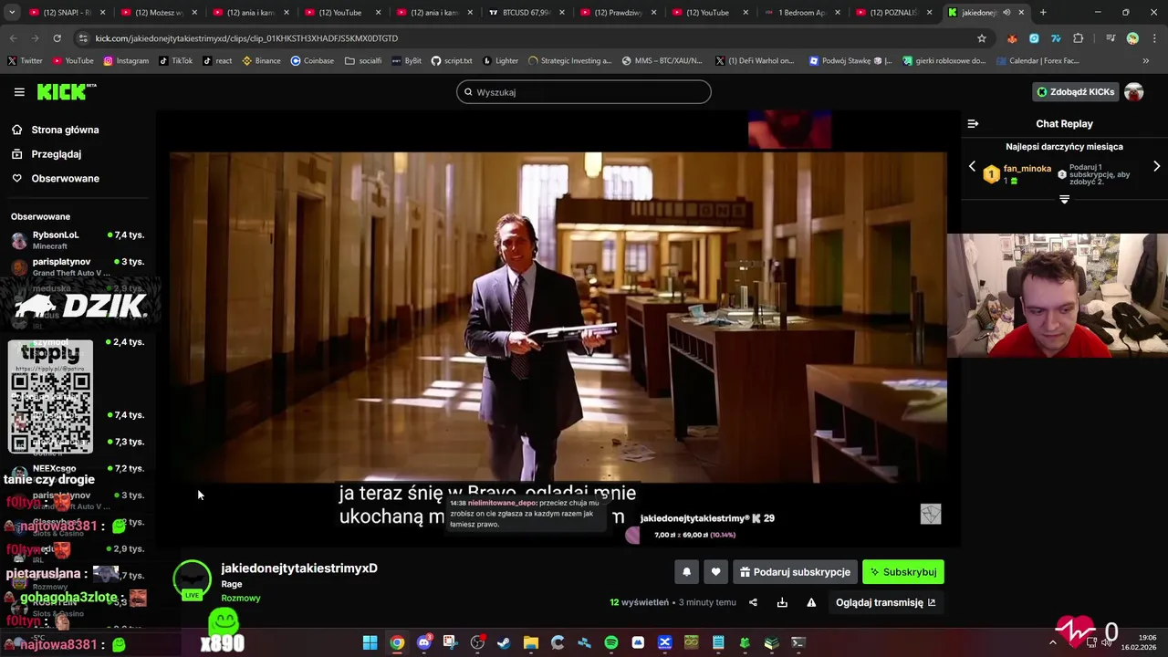Image resolution: width=1168 pixels, height=657 pixels.
Task: Open Steam from the taskbar
Action: pyautogui.click(x=504, y=642)
